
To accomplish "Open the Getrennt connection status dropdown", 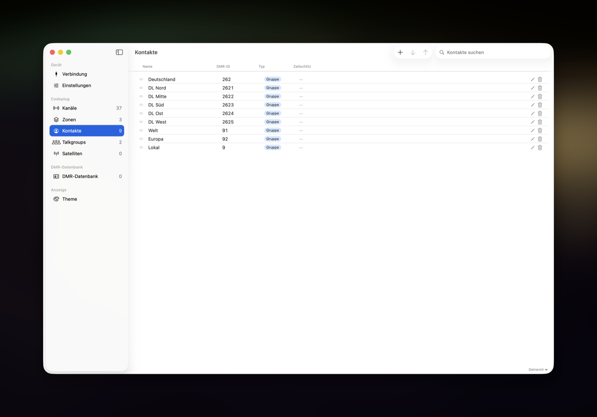I will coord(538,370).
